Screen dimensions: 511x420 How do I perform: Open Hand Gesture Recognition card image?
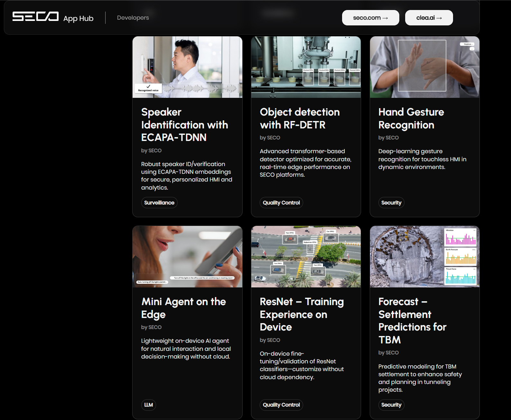point(425,67)
